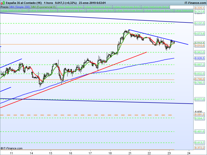
Task: Click the 8.481,6 price level label
Action: [199, 131]
